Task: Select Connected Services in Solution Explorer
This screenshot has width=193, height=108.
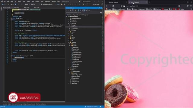Action: point(76,18)
